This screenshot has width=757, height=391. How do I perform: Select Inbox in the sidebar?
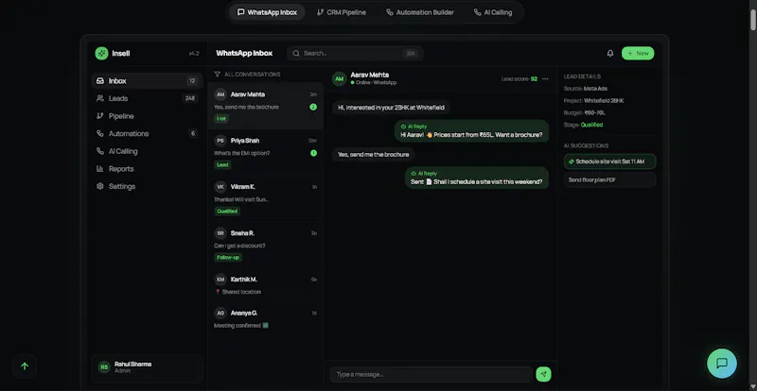(147, 81)
